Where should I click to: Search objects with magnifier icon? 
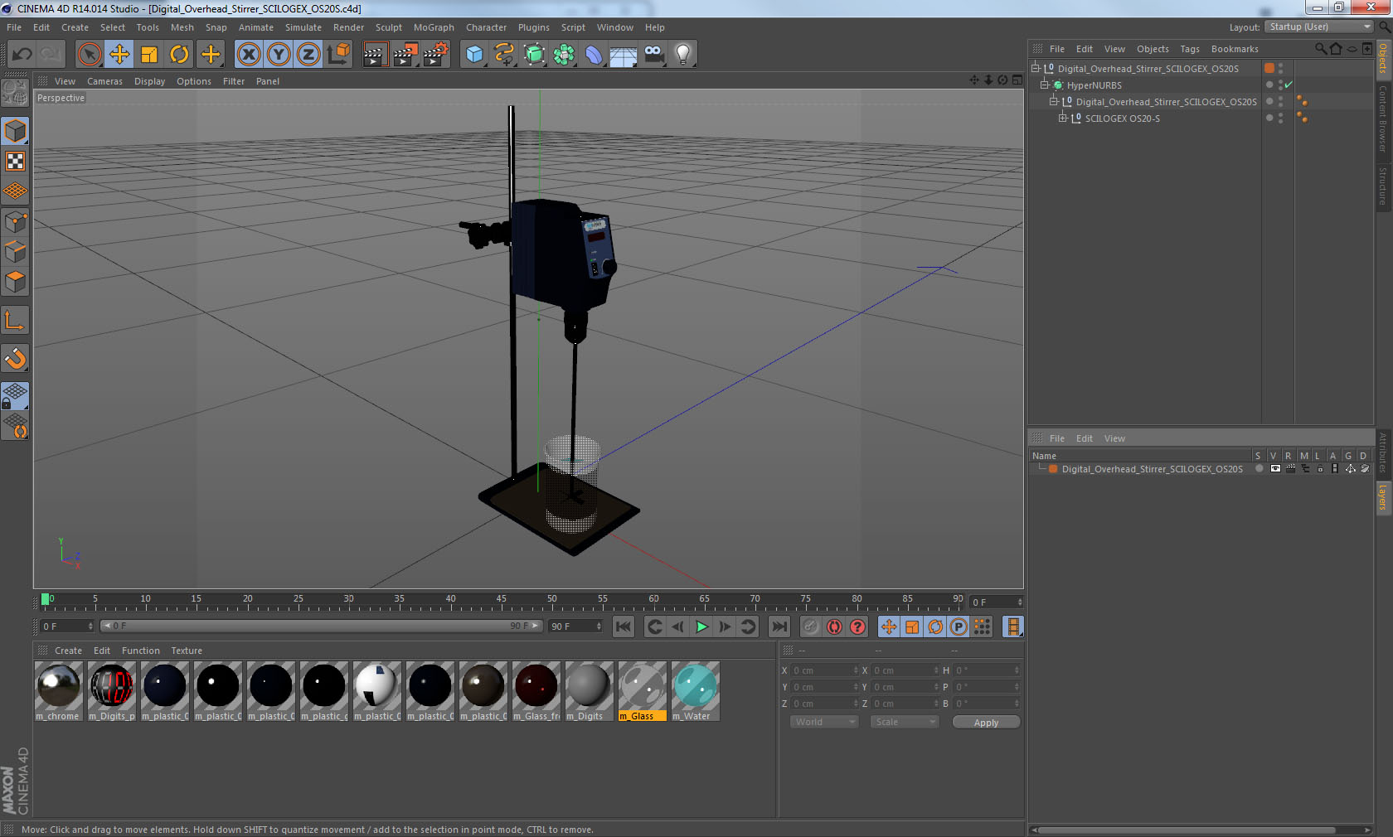[1321, 49]
